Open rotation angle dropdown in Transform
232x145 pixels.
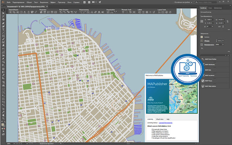(x=212, y=27)
